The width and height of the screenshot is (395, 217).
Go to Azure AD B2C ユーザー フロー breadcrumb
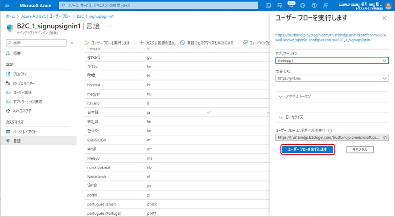(46, 16)
